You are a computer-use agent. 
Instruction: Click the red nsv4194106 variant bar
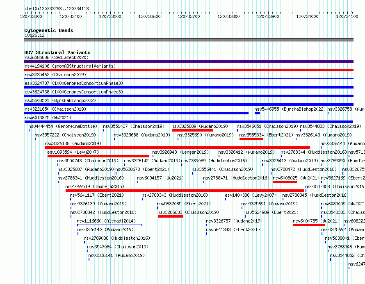189,70
